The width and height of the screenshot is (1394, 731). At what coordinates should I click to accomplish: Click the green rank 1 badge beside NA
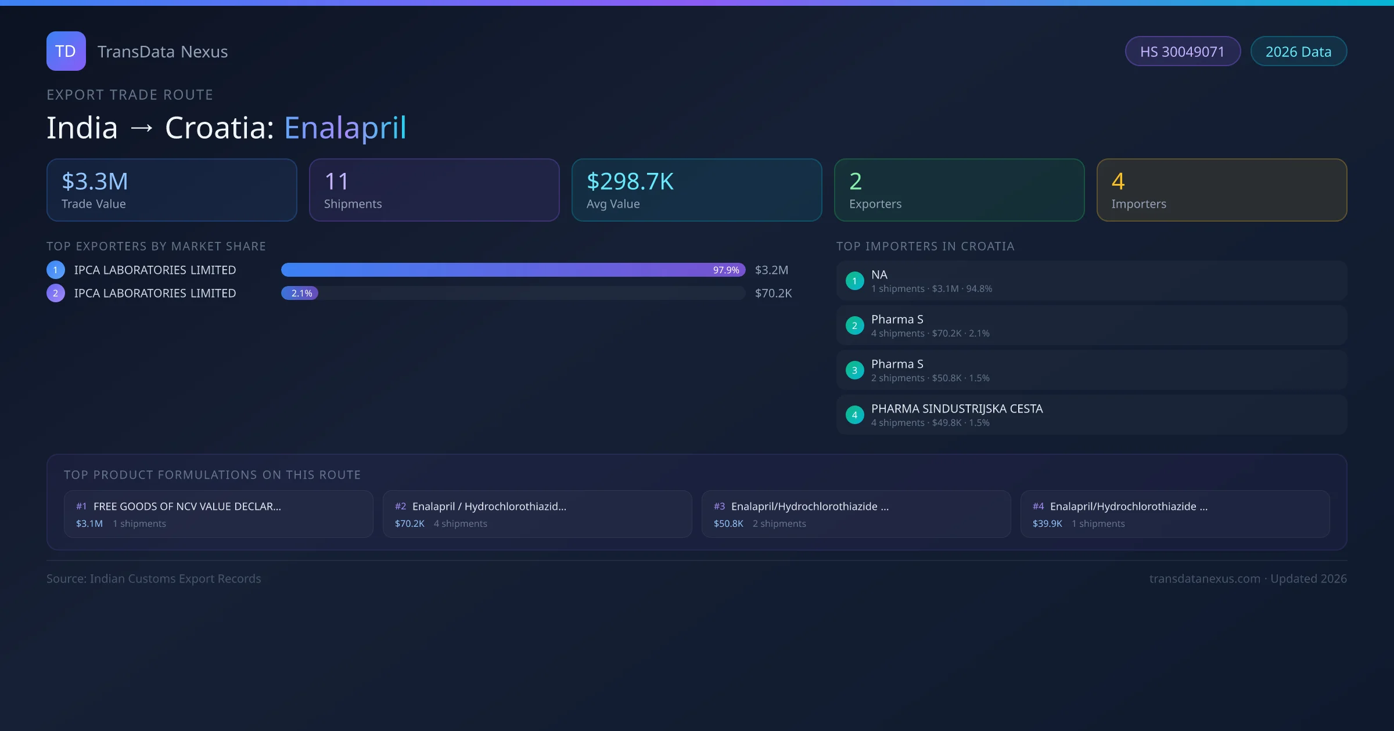854,281
